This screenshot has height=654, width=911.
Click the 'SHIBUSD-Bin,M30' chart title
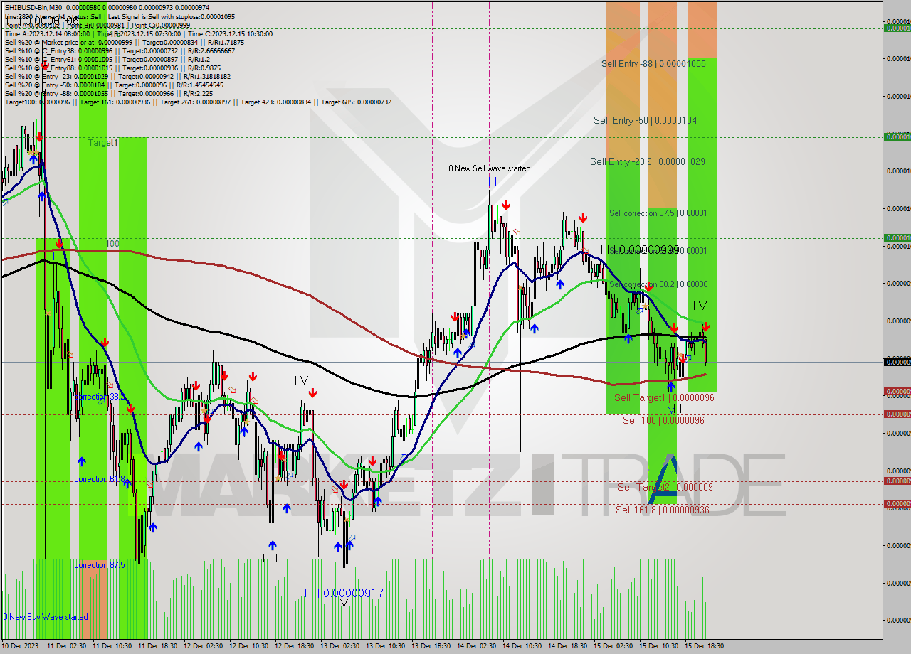pyautogui.click(x=35, y=8)
